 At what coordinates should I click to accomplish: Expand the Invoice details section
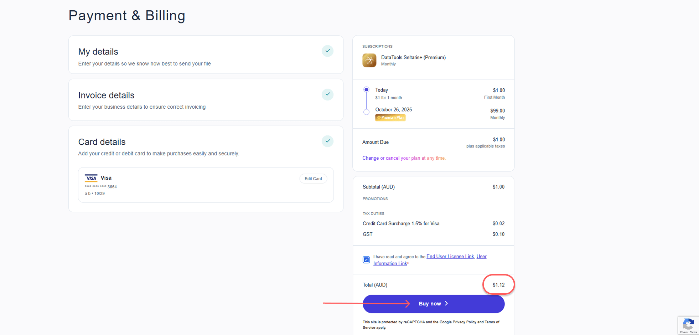[x=106, y=96]
